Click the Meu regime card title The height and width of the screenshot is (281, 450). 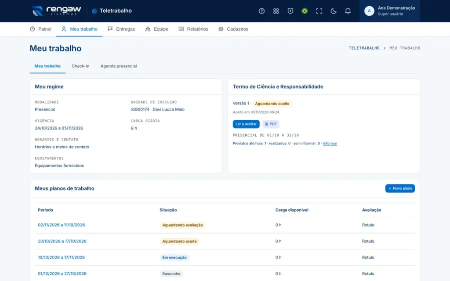[49, 86]
